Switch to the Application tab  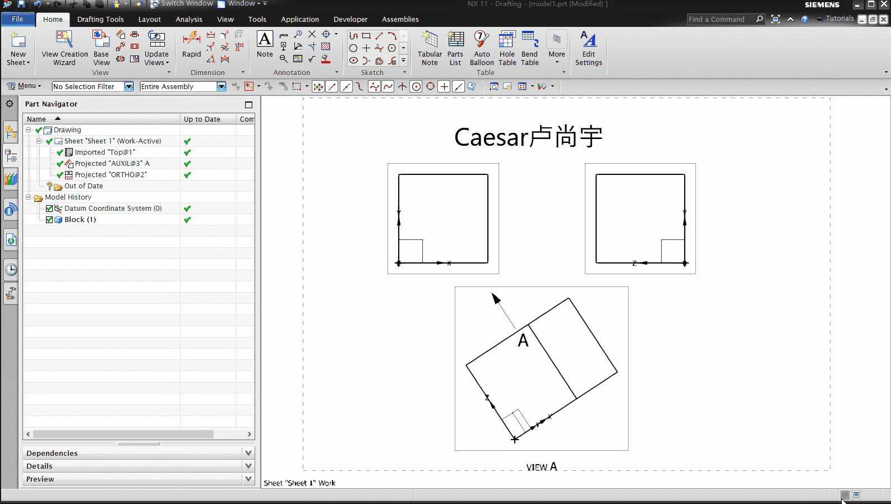[x=300, y=19]
